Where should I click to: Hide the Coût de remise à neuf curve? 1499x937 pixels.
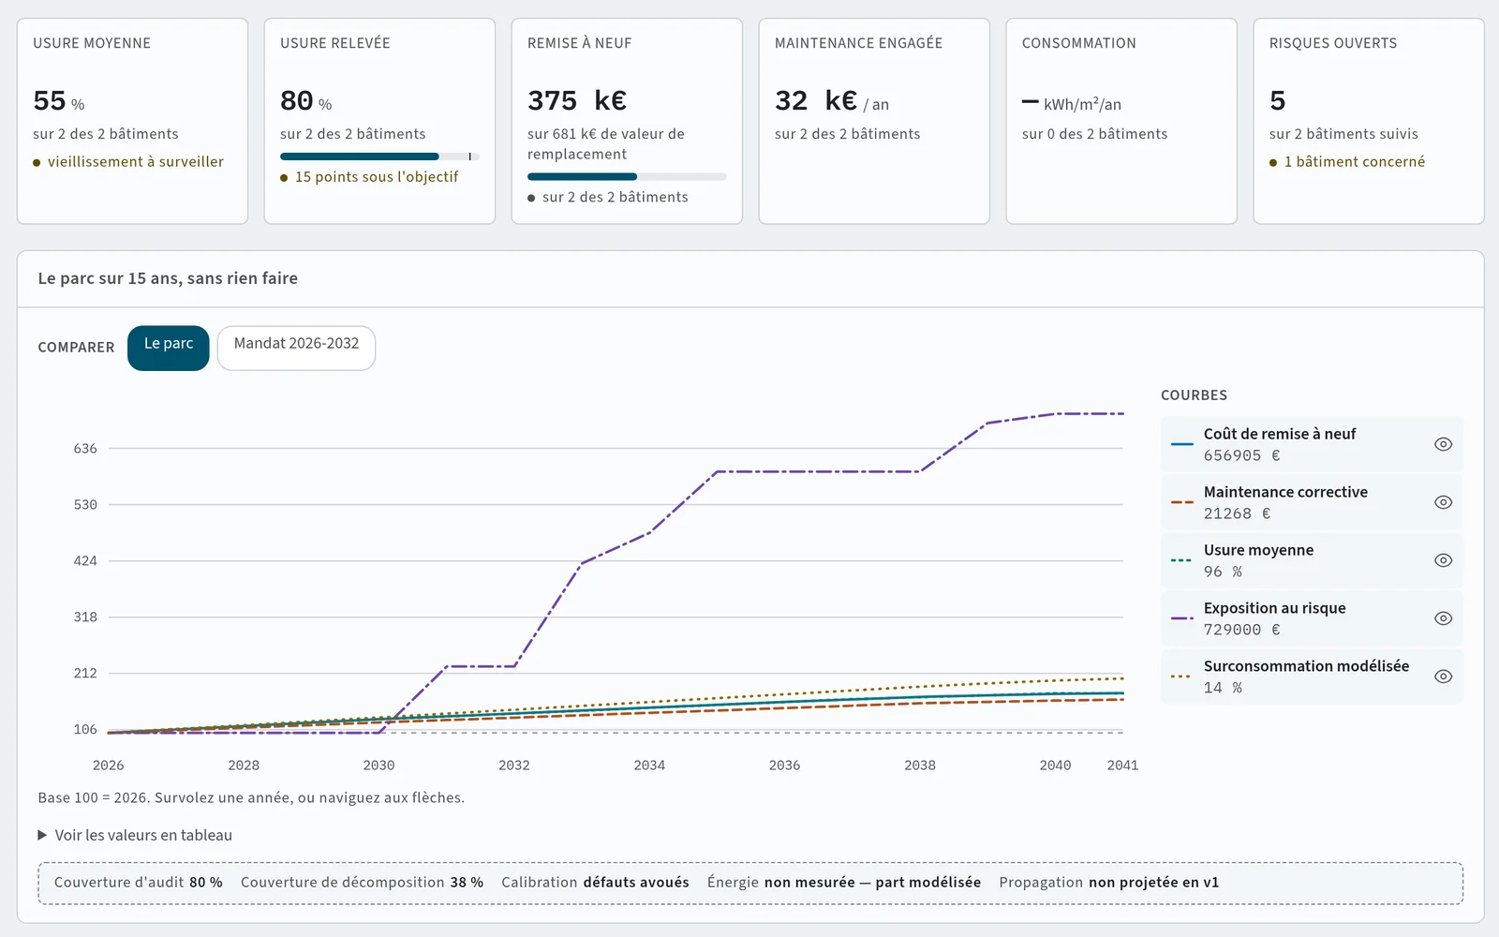[x=1443, y=444]
